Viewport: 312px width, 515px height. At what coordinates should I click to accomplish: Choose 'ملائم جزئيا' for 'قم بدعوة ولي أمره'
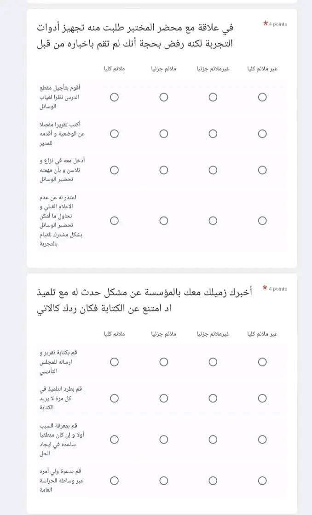164,481
